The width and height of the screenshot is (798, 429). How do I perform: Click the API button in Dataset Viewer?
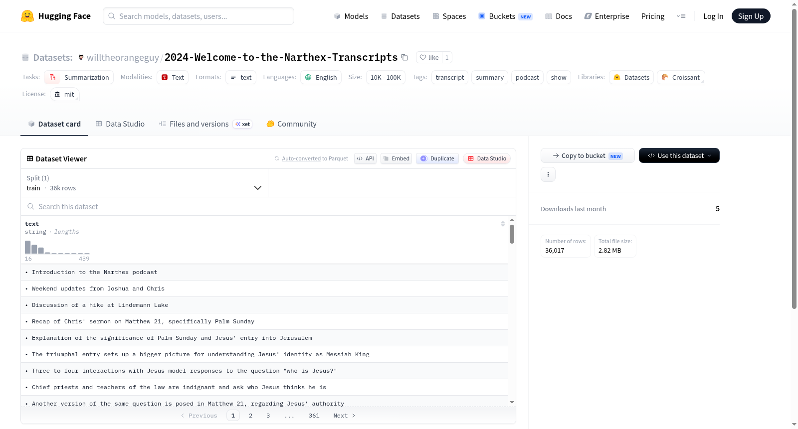pyautogui.click(x=365, y=158)
